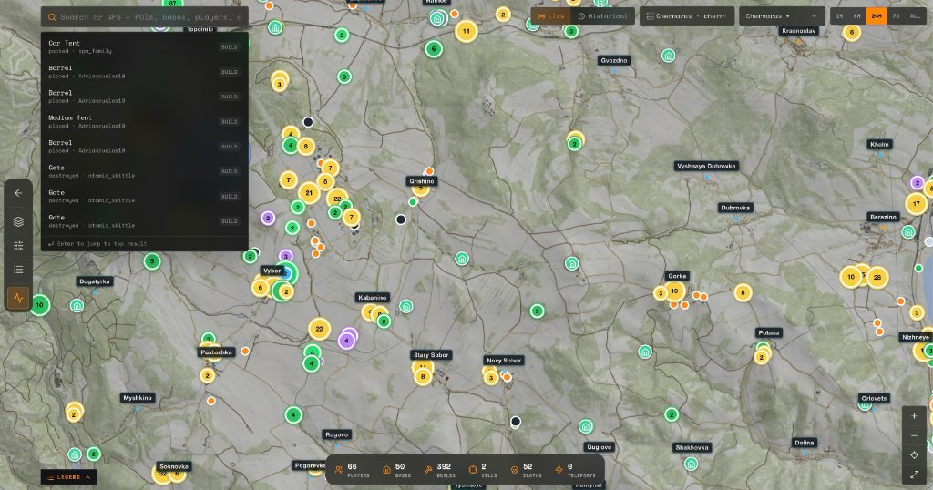Select the last Gate result in list
The height and width of the screenshot is (490, 933).
145,221
